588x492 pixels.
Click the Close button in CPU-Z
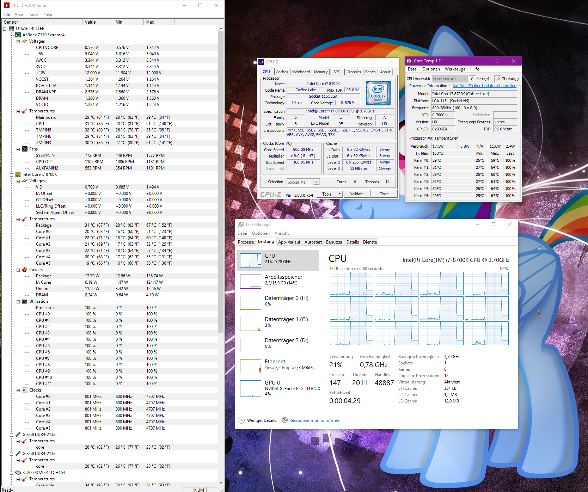click(x=384, y=194)
